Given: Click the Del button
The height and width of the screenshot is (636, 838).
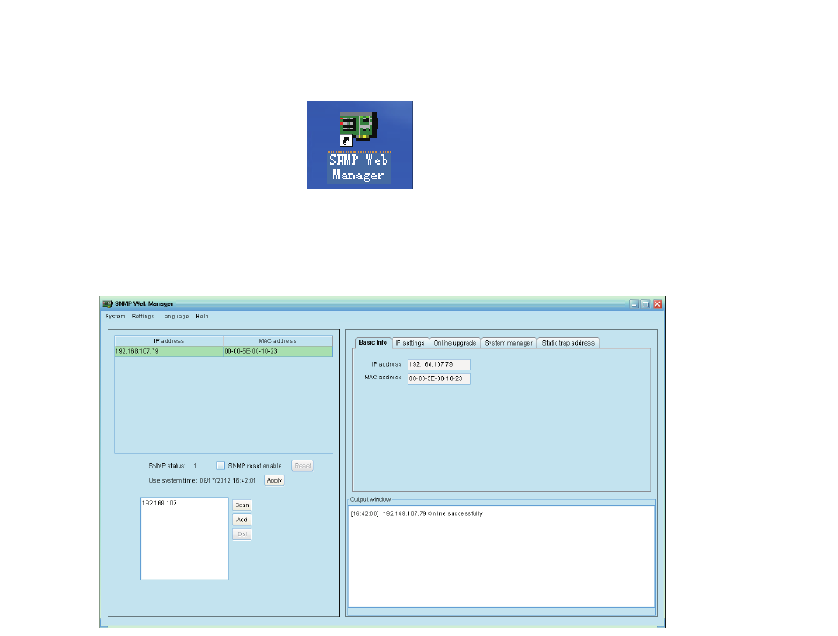Looking at the screenshot, I should pyautogui.click(x=242, y=534).
